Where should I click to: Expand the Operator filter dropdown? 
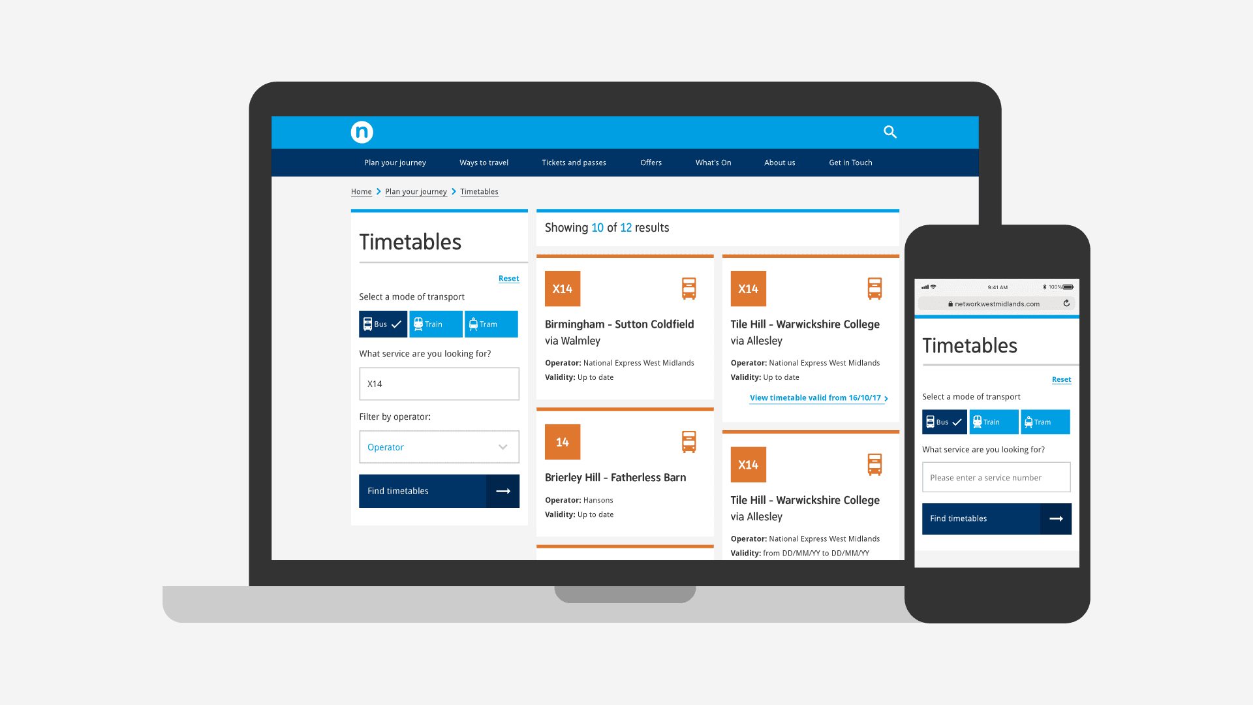click(439, 446)
